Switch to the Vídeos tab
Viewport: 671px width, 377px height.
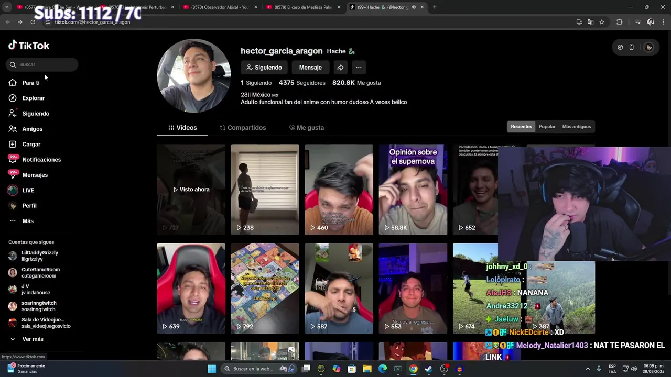coord(182,128)
